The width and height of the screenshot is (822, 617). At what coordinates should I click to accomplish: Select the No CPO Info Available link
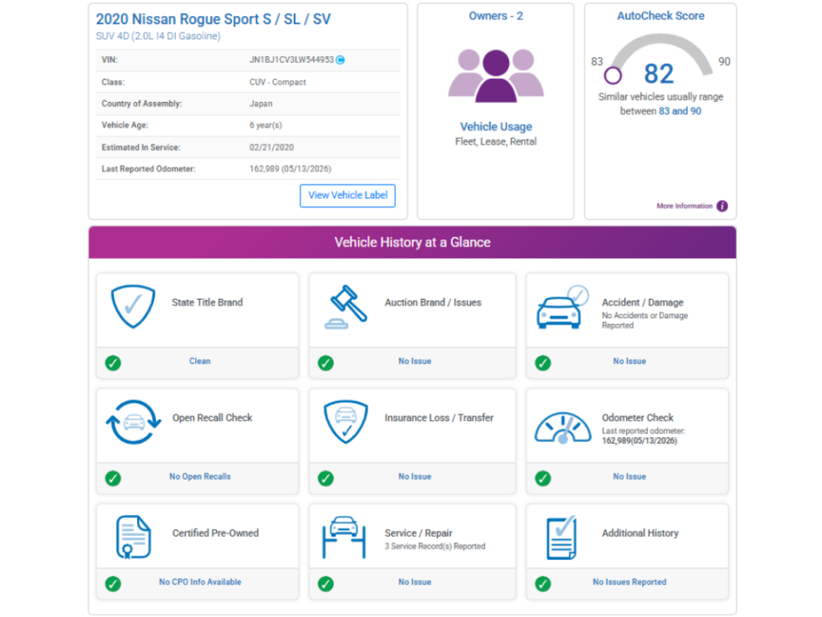point(200,582)
